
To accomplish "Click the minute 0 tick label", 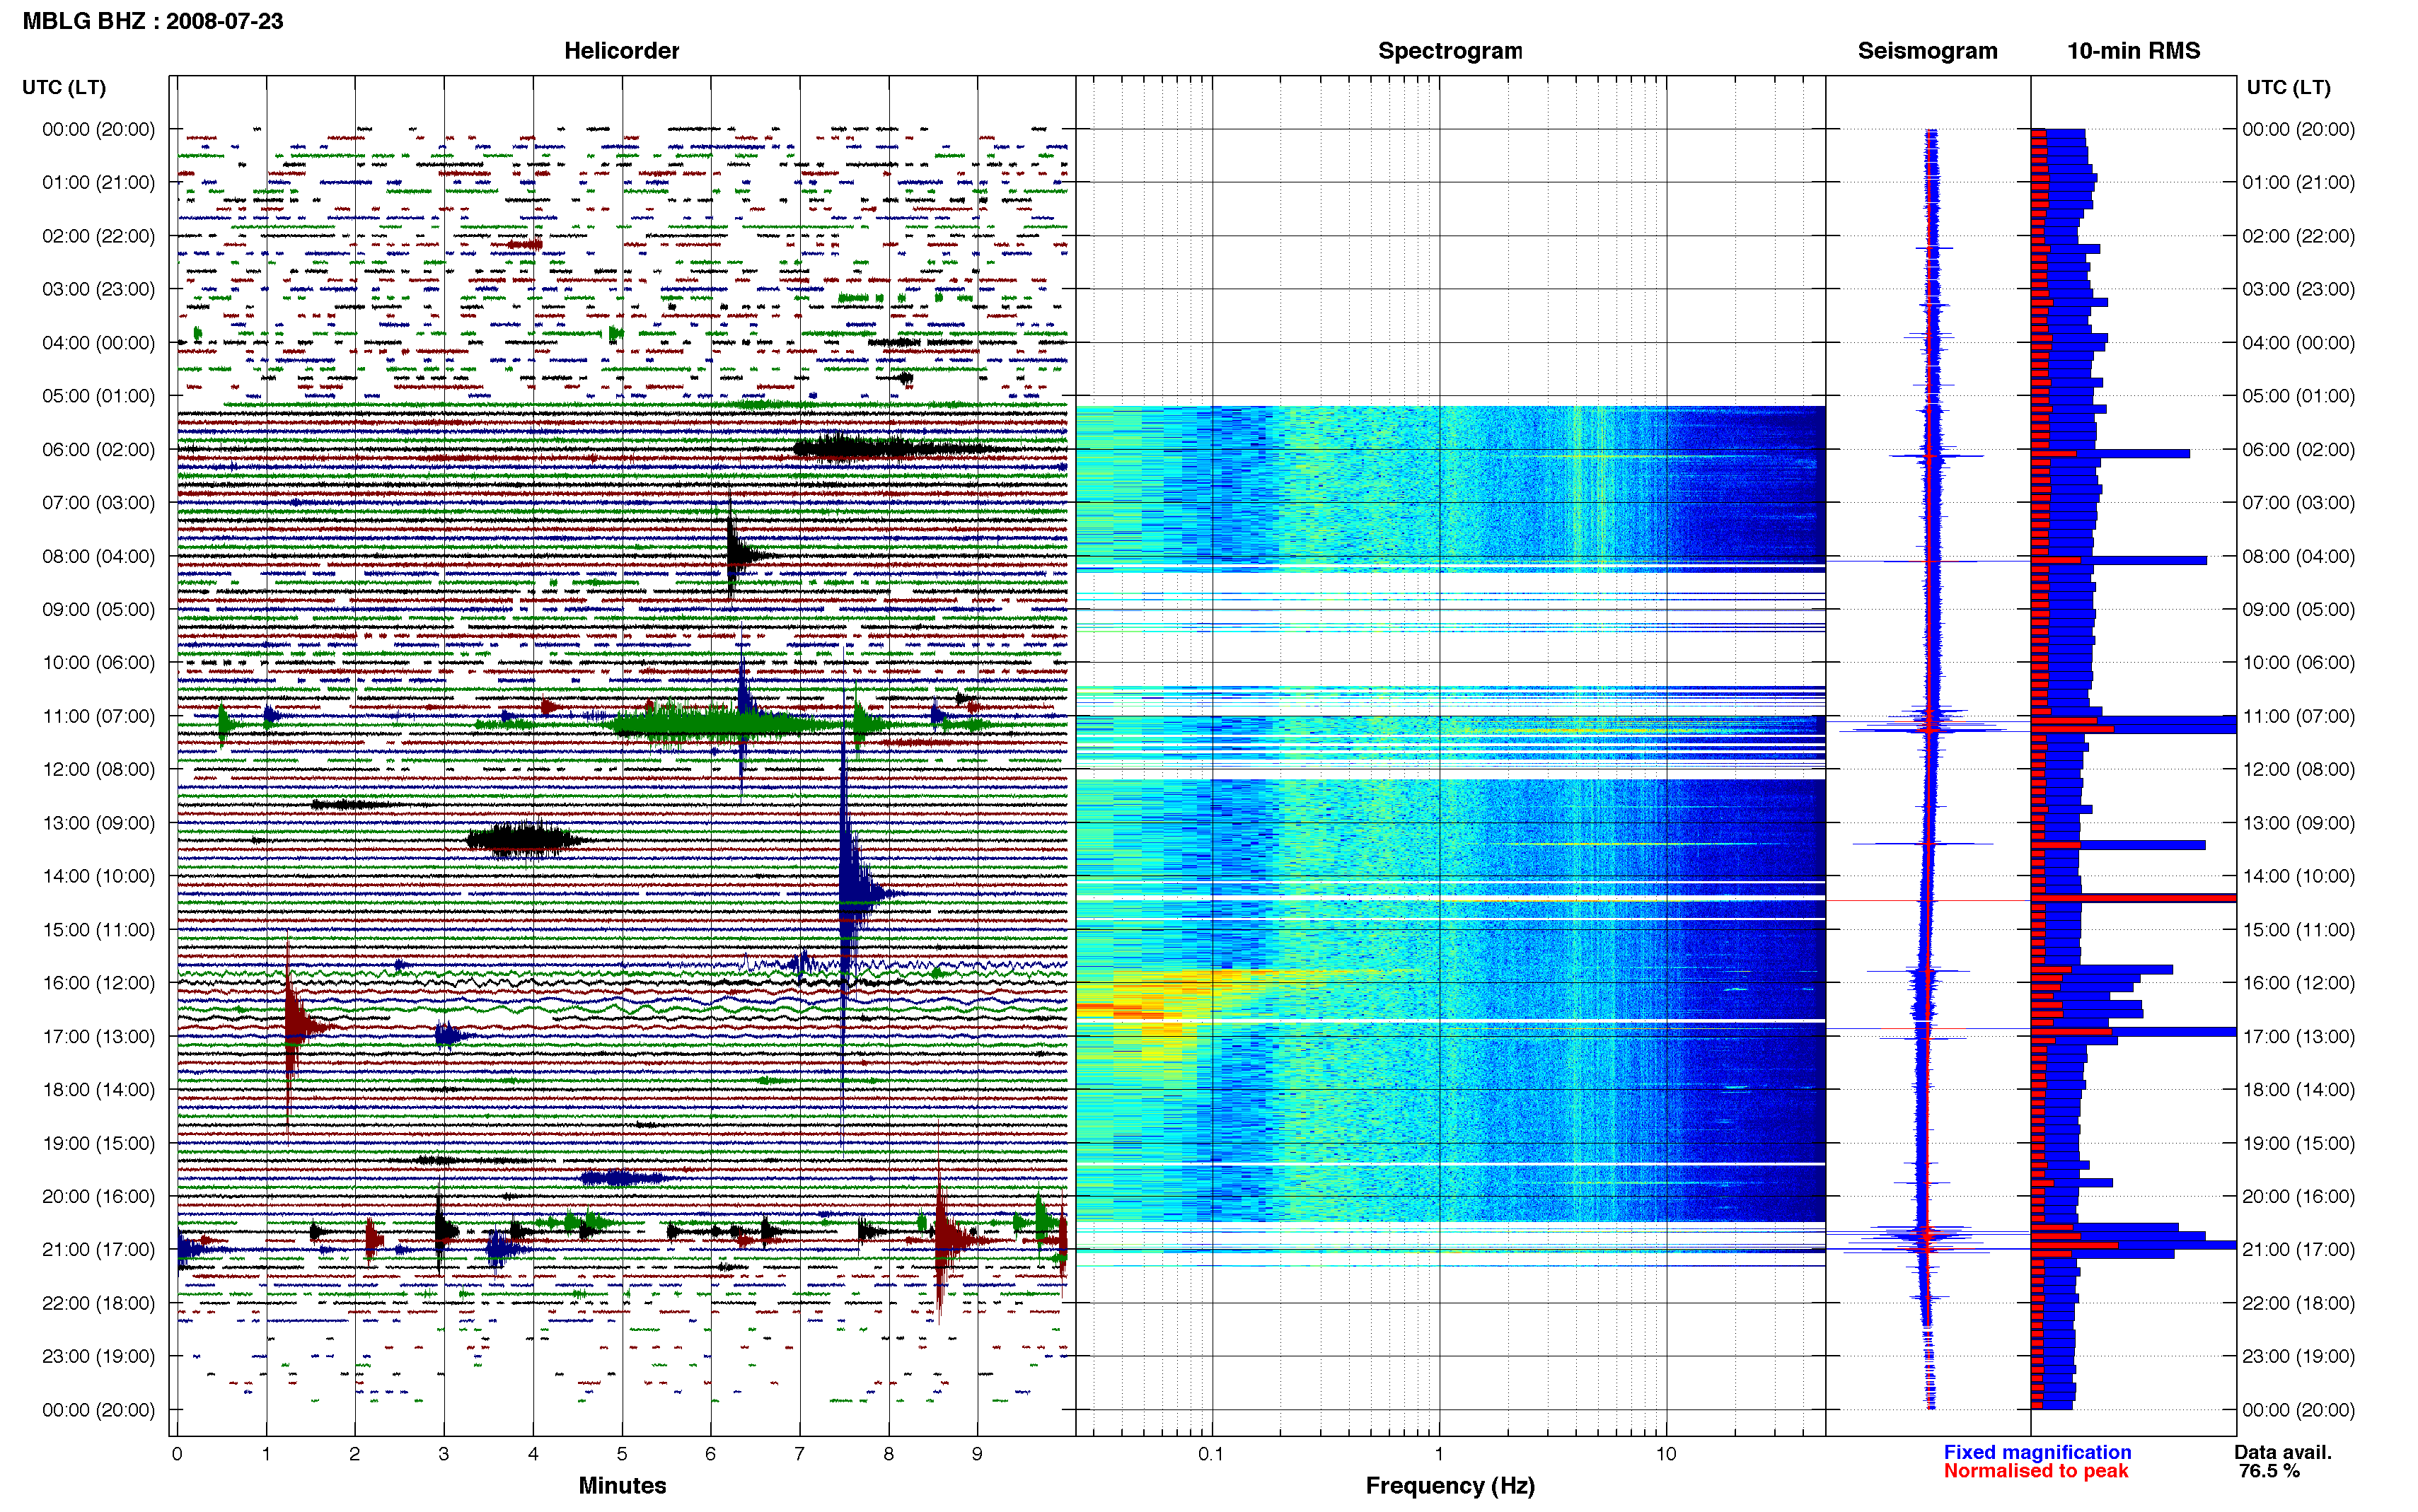I will coord(177,1453).
